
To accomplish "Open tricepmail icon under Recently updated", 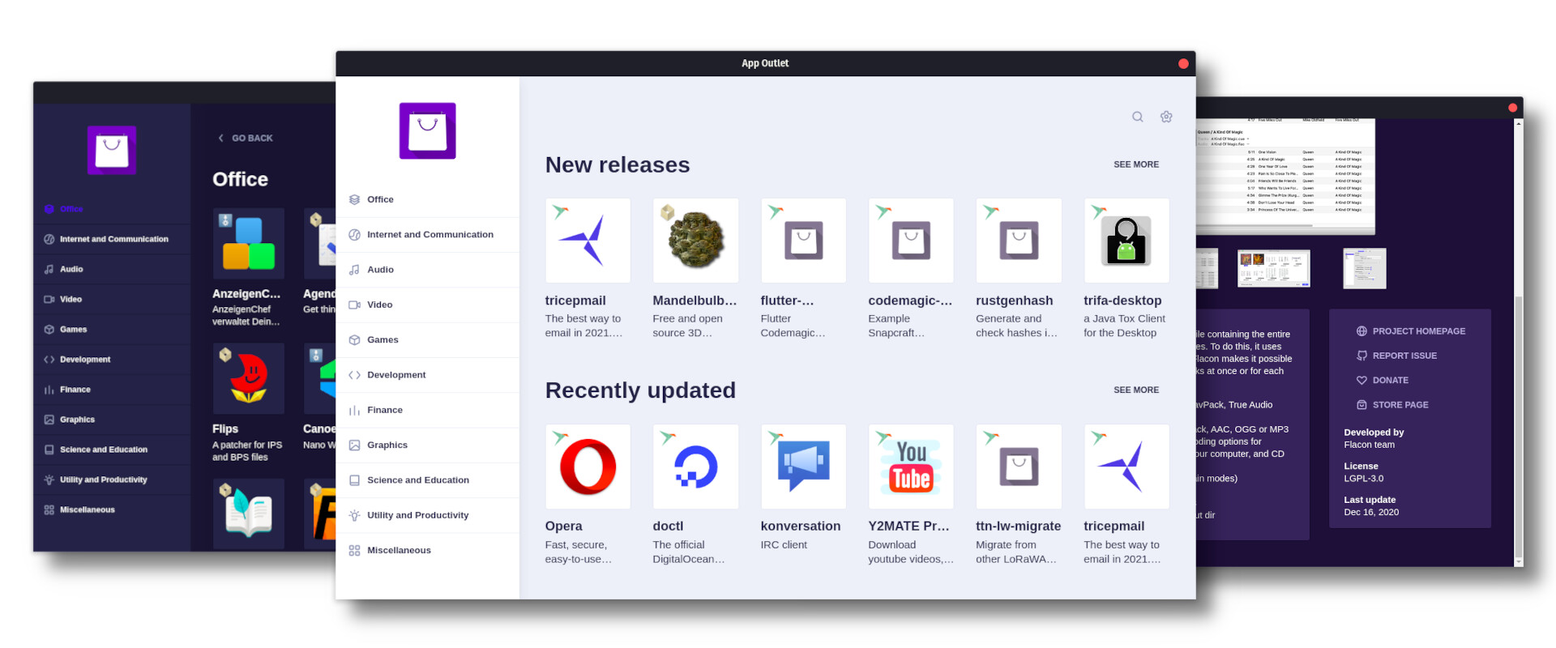I will [x=1126, y=467].
